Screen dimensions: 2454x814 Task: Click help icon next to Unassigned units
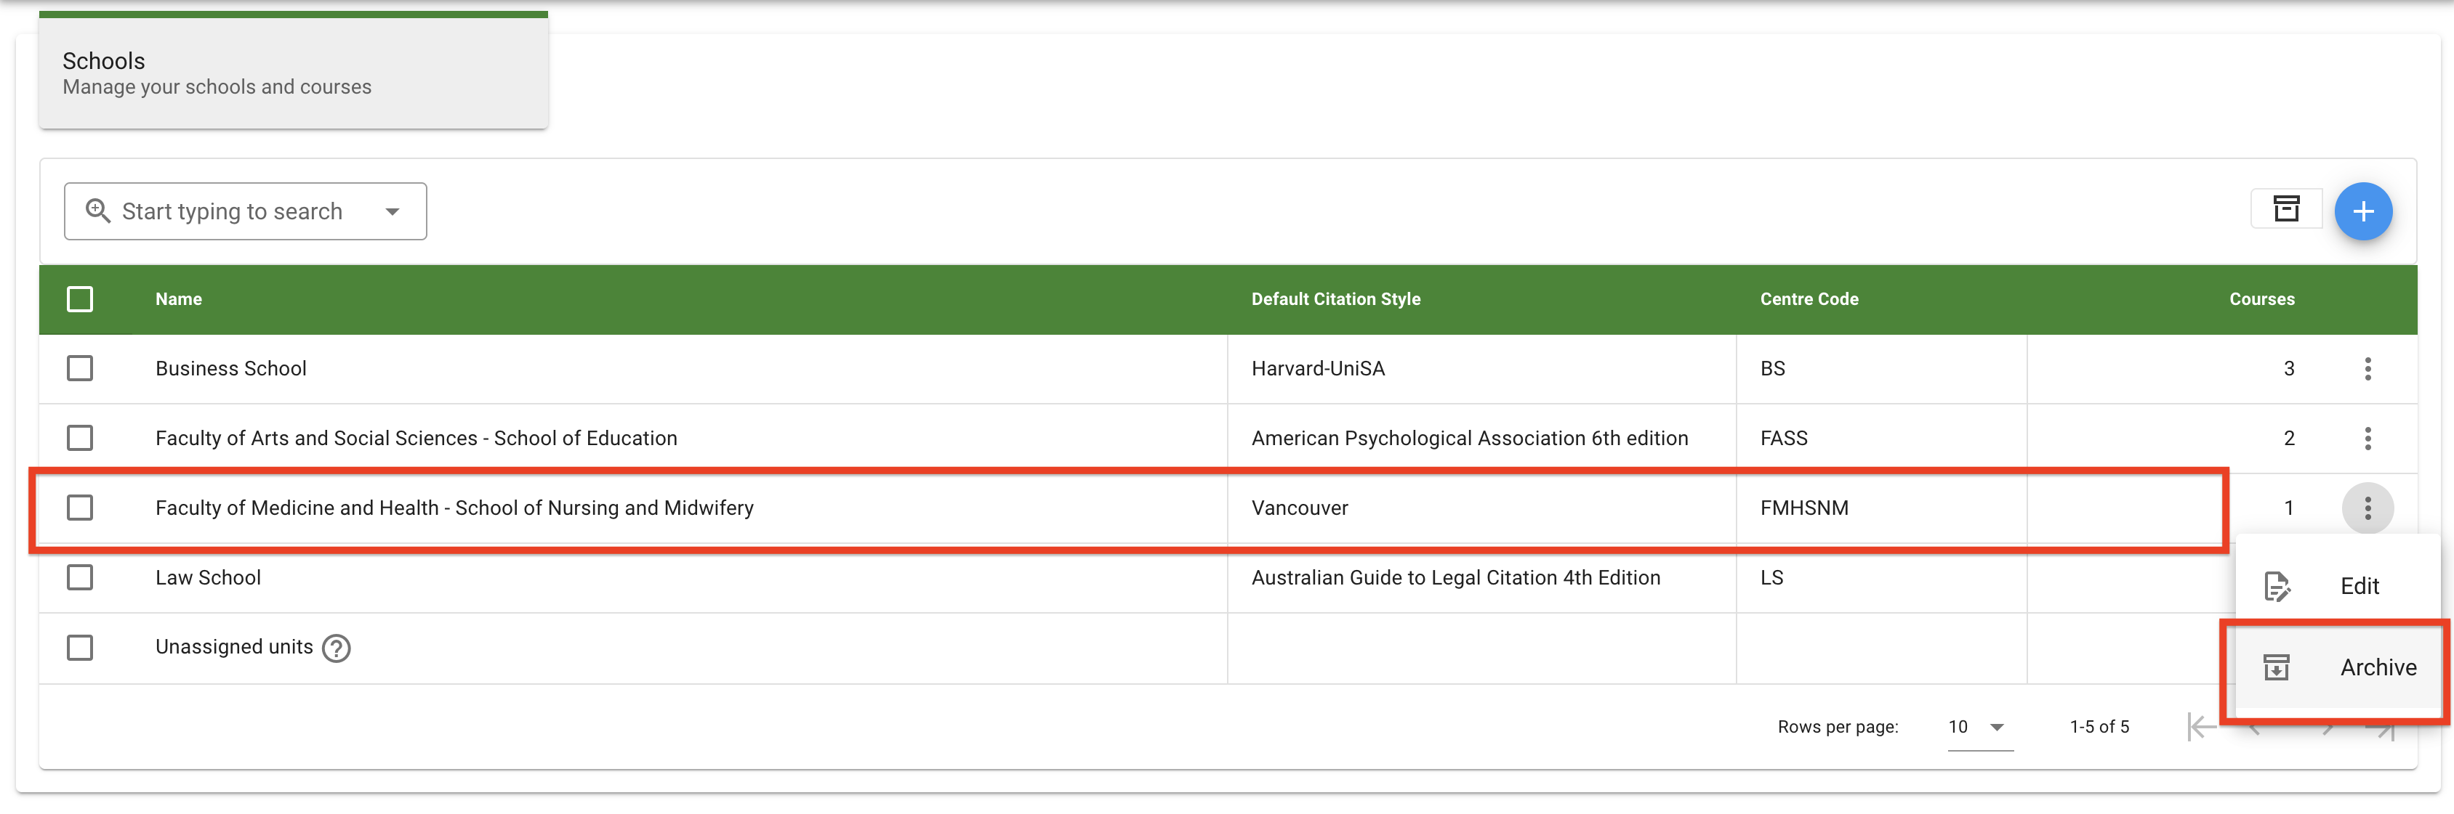[337, 648]
